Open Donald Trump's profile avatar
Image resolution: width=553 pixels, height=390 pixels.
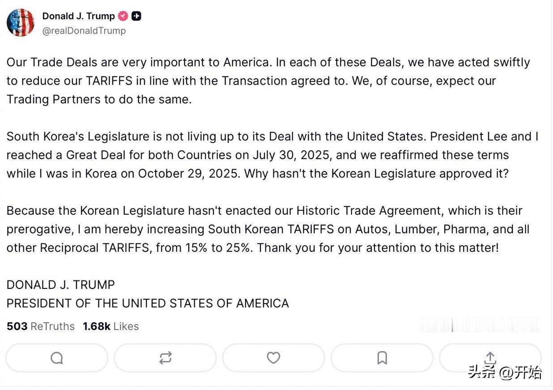pyautogui.click(x=20, y=21)
